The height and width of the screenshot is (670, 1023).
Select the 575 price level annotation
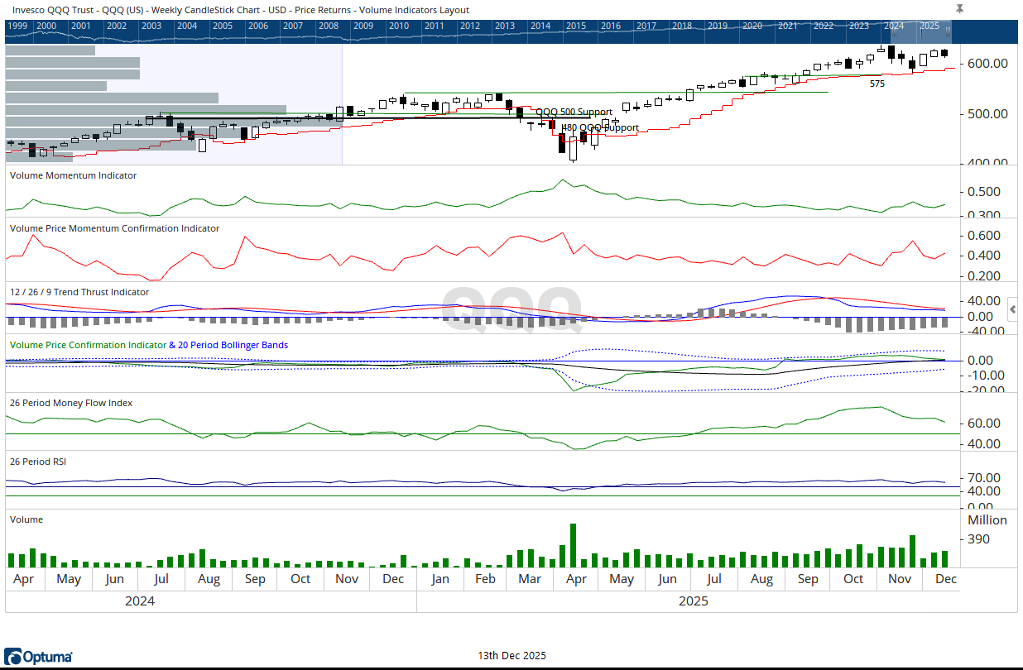pyautogui.click(x=877, y=84)
